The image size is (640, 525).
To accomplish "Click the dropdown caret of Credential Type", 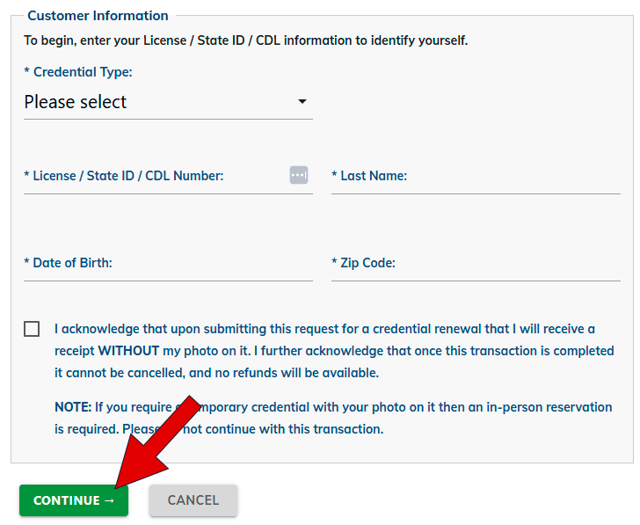I will tap(302, 101).
